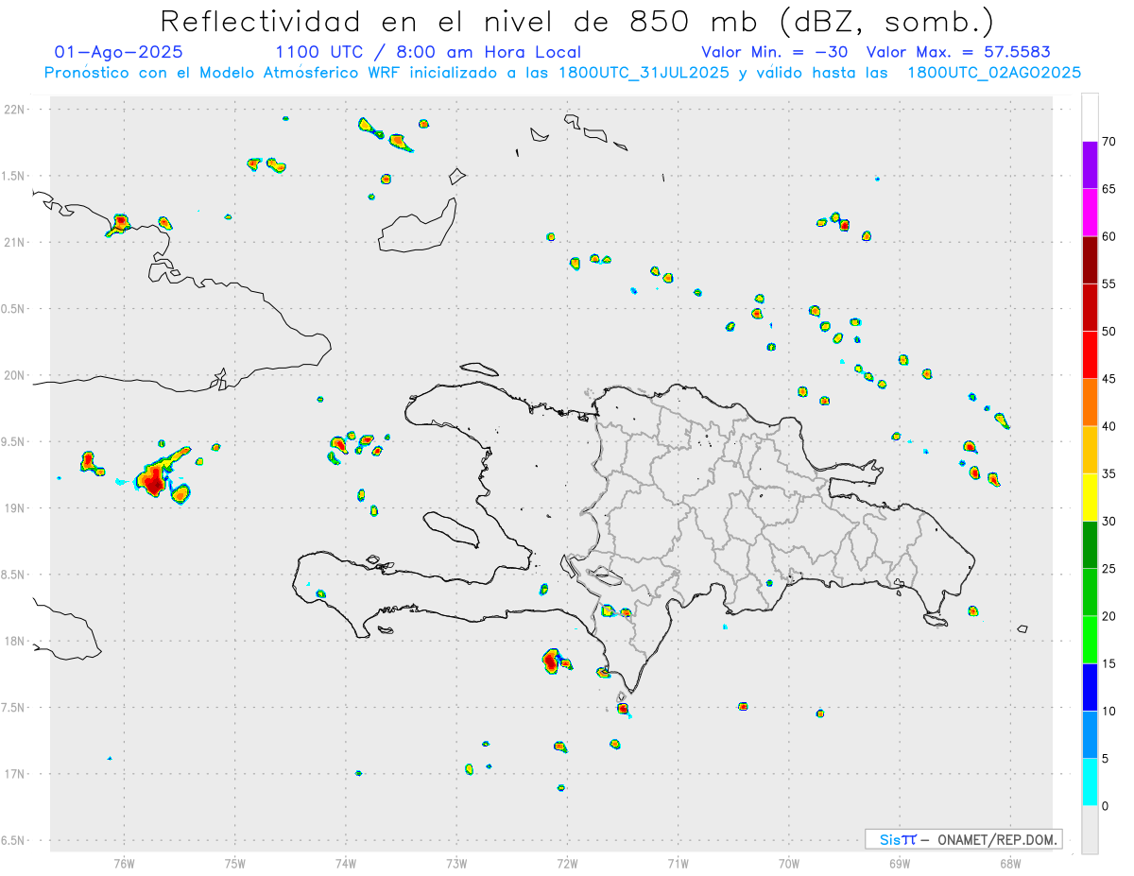Click the magenta 60–65 dBZ colorbar swatch
Screen dimensions: 1134x876
1090,213
